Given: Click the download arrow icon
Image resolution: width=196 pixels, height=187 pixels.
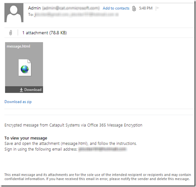Looking at the screenshot, I should (21, 90).
